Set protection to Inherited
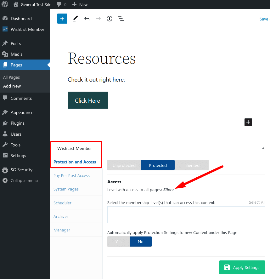 pos(191,165)
